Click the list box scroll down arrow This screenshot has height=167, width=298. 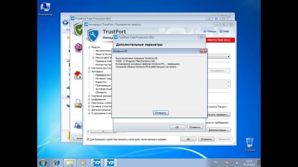coord(229,86)
